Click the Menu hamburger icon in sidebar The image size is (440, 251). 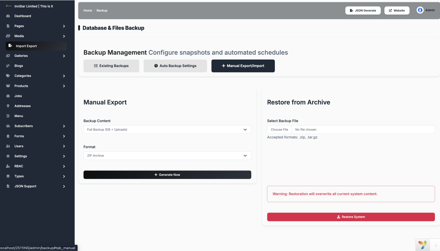tap(8, 116)
